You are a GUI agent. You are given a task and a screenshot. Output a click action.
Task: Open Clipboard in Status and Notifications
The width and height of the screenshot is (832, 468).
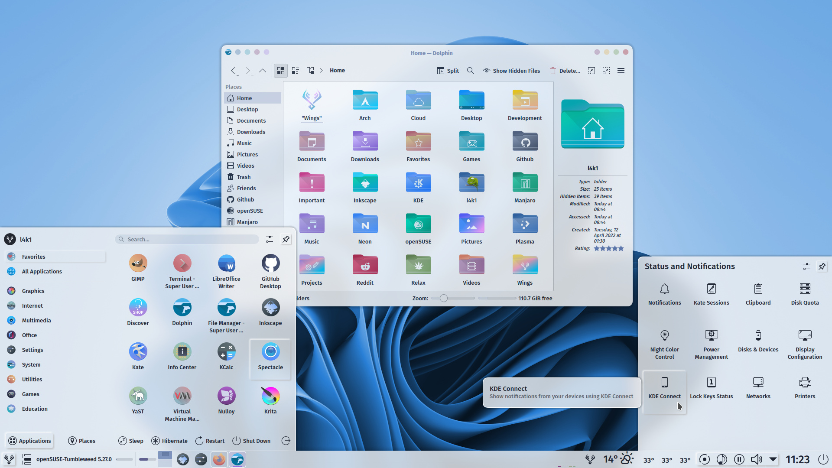[758, 294]
